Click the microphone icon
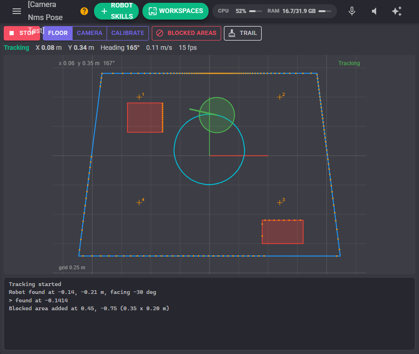Image resolution: width=419 pixels, height=354 pixels. (x=352, y=11)
